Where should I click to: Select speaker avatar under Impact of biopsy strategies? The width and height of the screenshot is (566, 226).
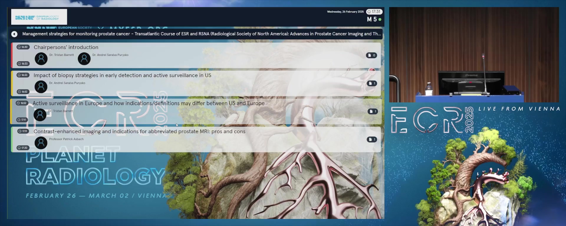(x=41, y=87)
